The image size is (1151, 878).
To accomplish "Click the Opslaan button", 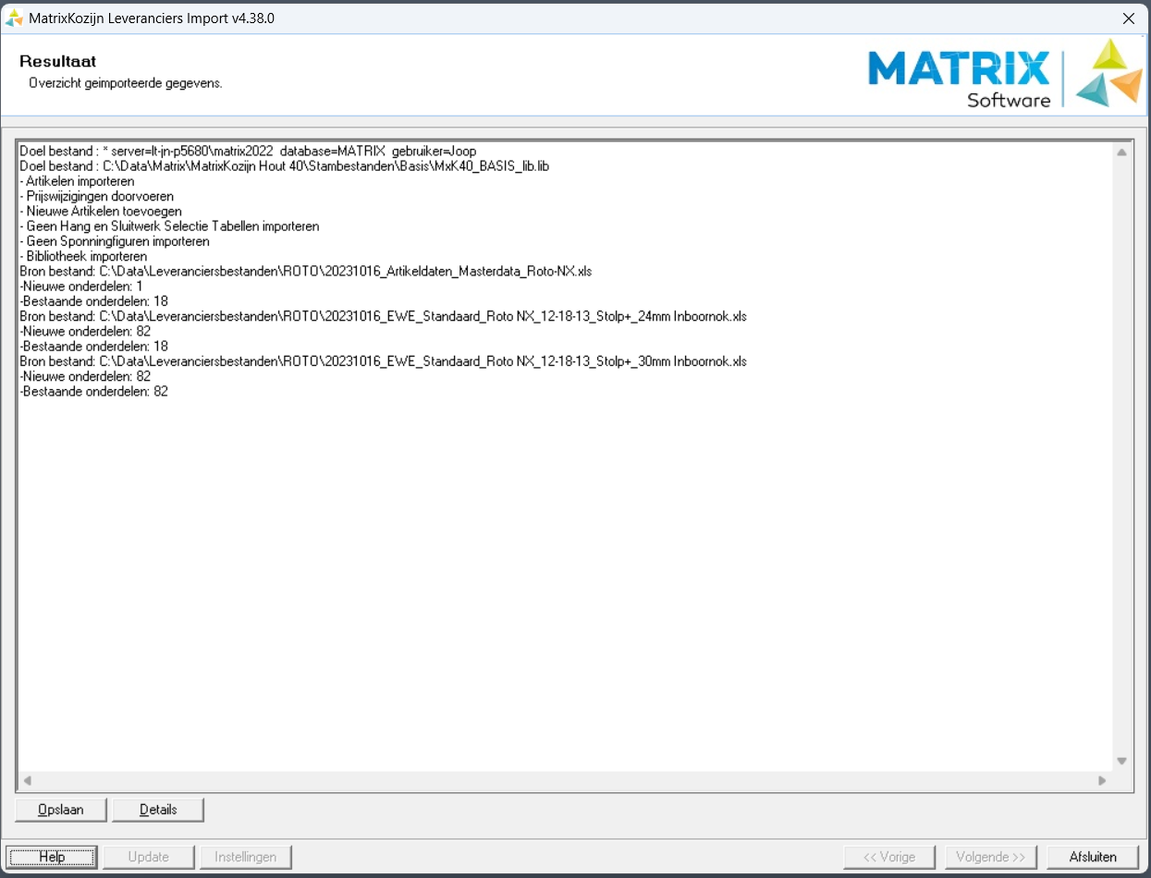I will [x=61, y=810].
